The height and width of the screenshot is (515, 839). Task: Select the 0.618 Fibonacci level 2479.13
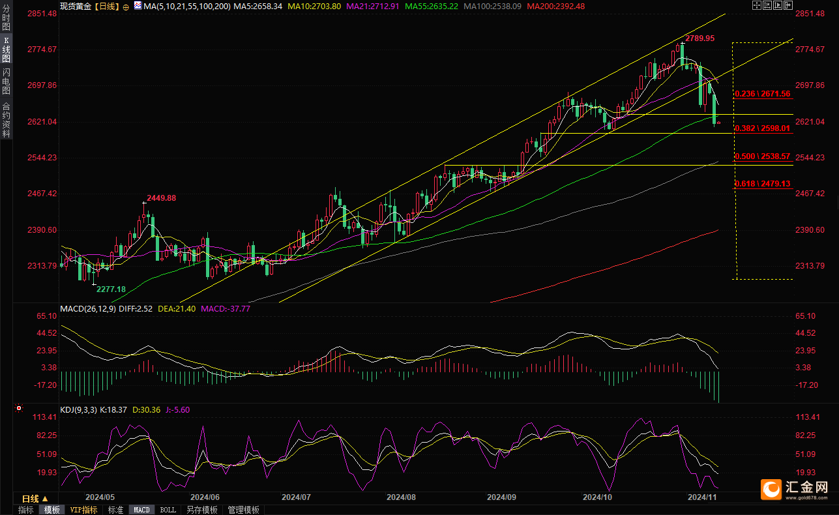pyautogui.click(x=762, y=184)
